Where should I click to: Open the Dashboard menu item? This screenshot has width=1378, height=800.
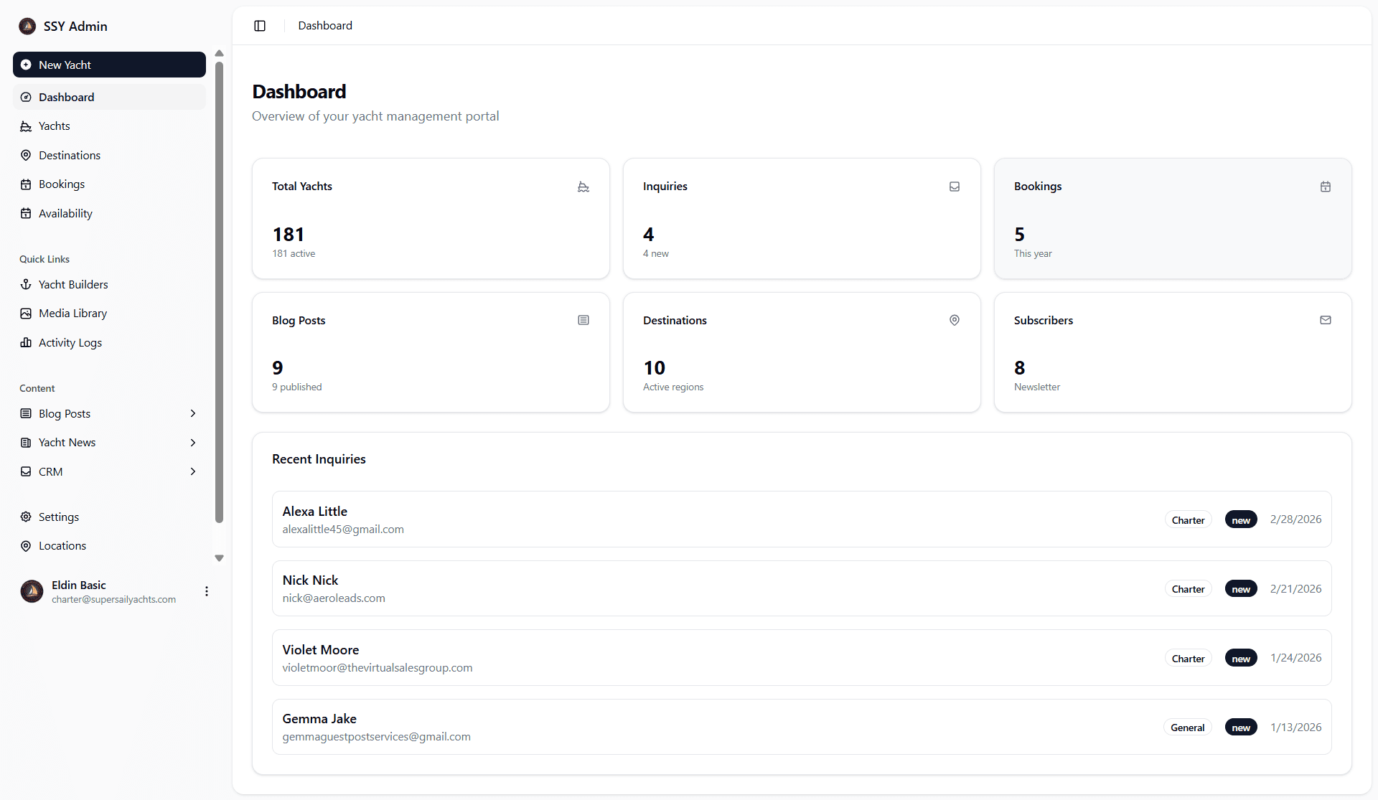coord(66,97)
